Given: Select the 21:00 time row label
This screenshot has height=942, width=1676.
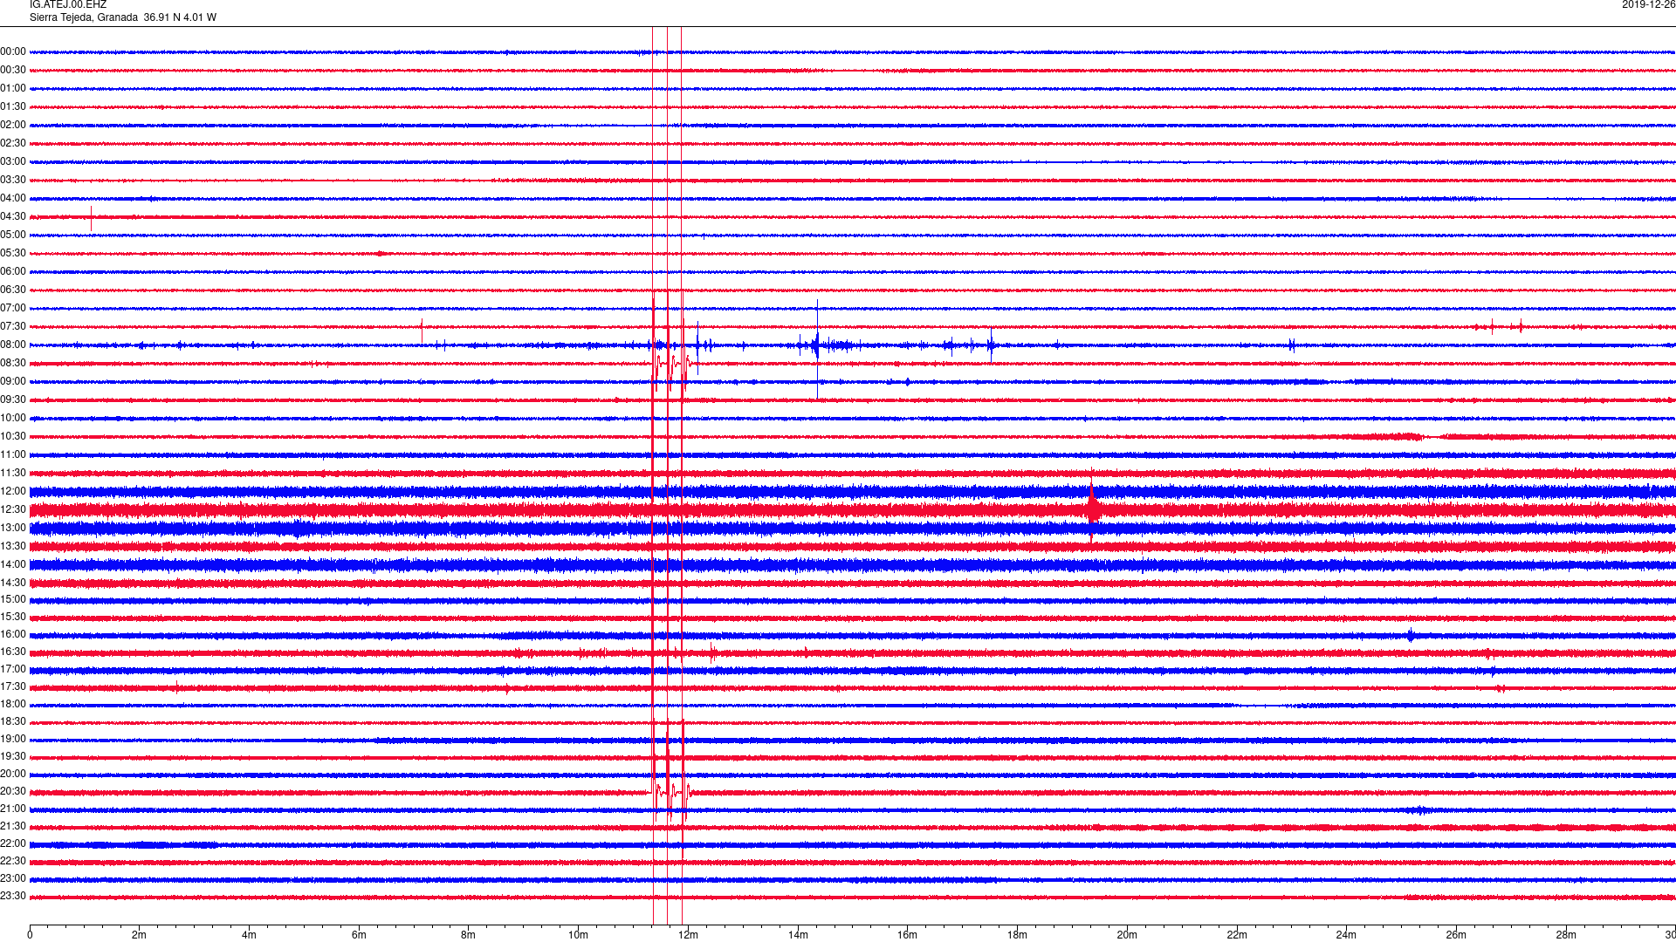Looking at the screenshot, I should pyautogui.click(x=13, y=809).
